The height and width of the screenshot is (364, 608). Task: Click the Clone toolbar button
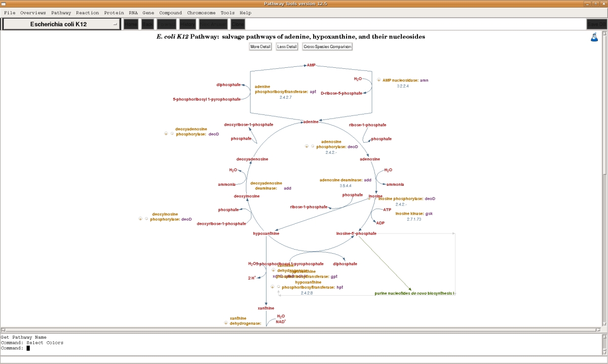point(238,24)
